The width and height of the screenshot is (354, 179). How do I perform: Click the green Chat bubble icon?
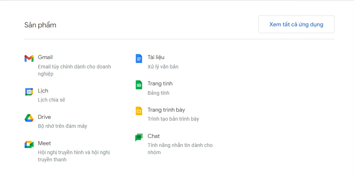coord(139,137)
